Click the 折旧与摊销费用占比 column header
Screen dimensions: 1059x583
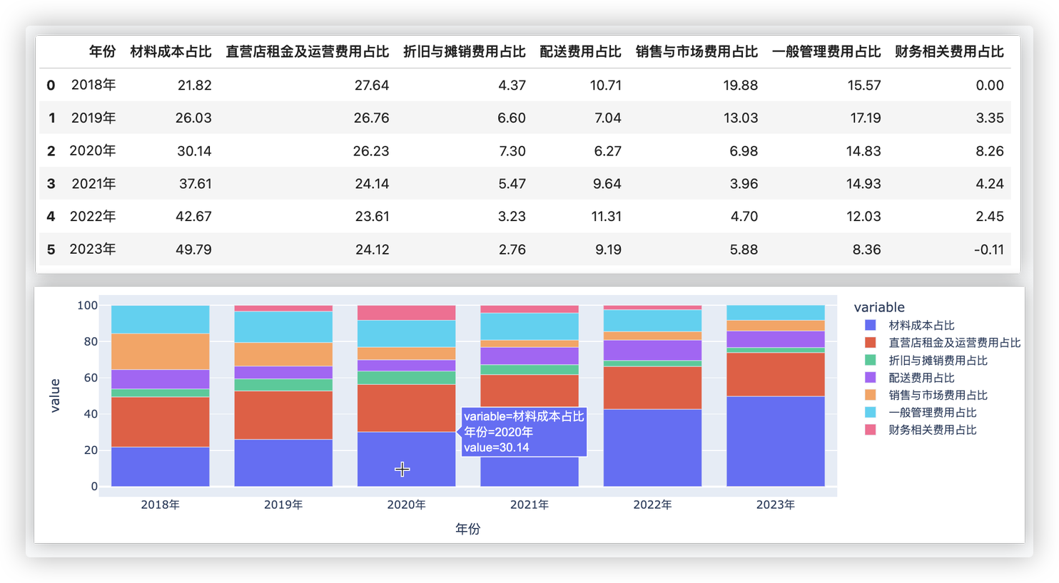[464, 51]
